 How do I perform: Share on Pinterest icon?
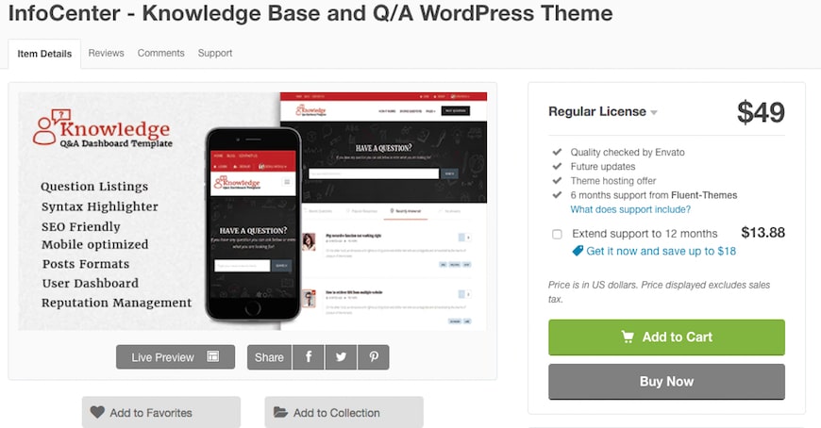374,357
